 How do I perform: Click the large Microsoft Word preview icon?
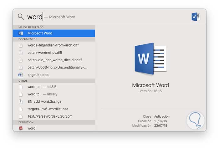[150, 59]
